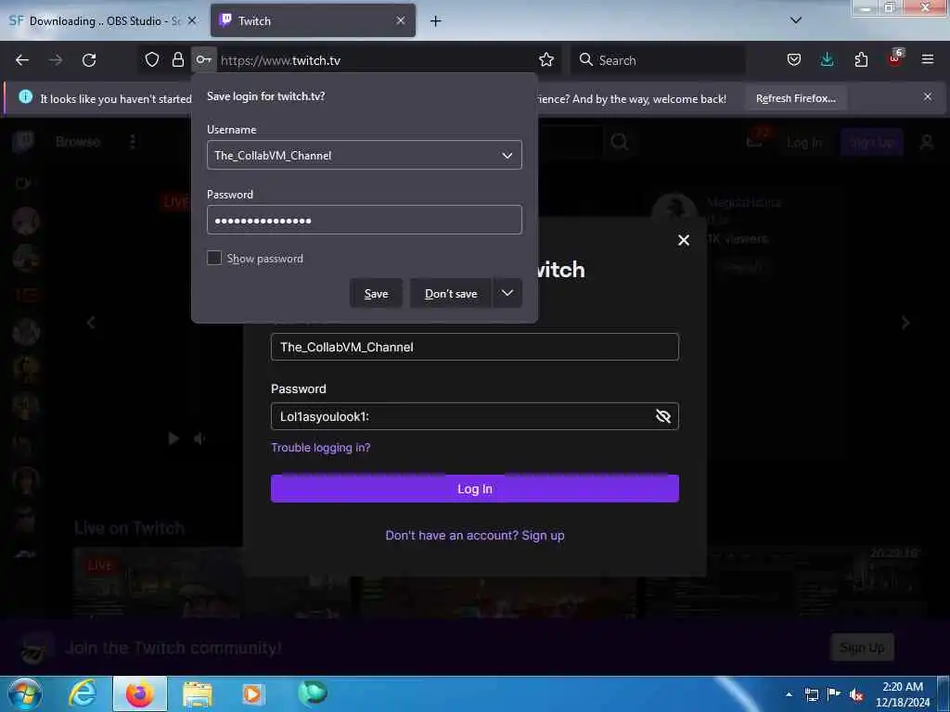Select the Twitch tab
Image resolution: width=950 pixels, height=712 pixels.
tap(313, 21)
